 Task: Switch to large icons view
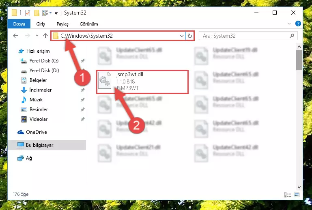(x=297, y=195)
